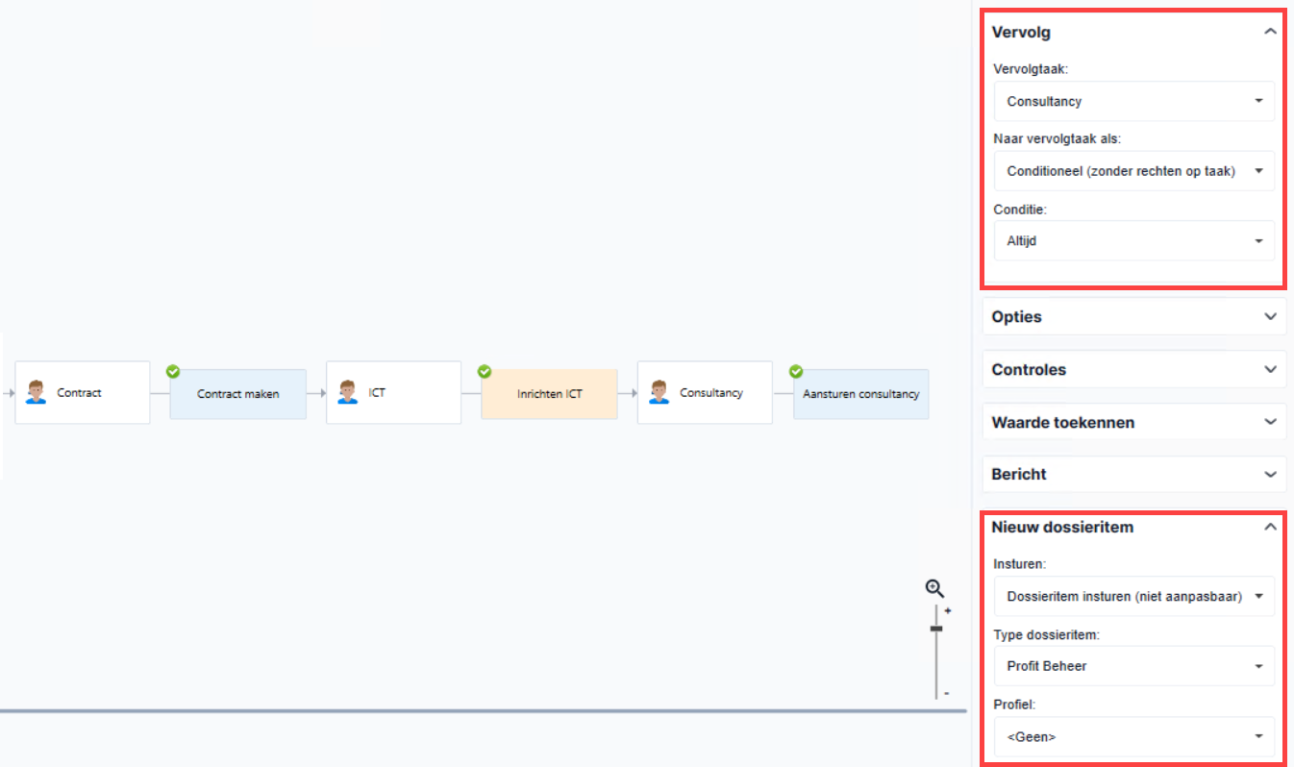Select the Inrichten ICT action block
1294x767 pixels.
pos(550,394)
